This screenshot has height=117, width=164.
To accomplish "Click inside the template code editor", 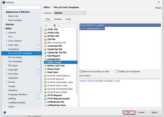I will (x=120, y=47).
